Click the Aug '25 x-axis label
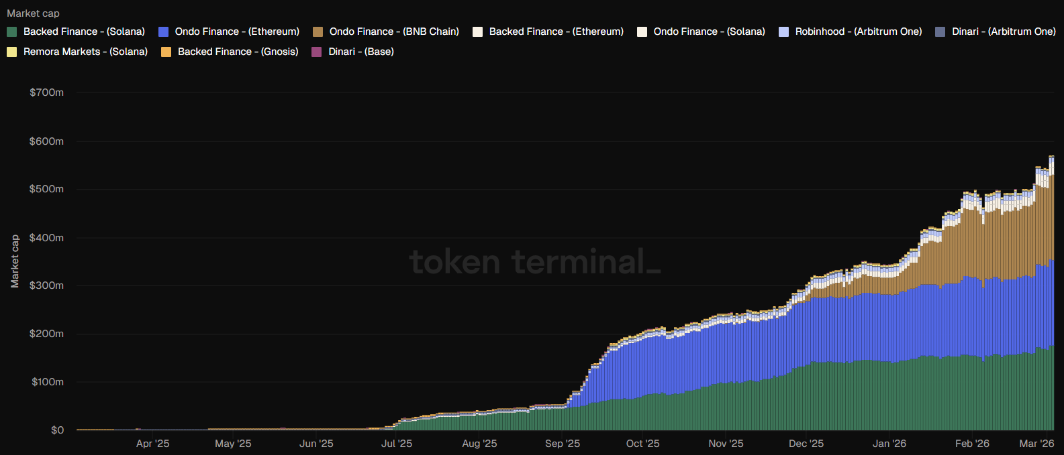Viewport: 1064px width, 455px height. coord(479,444)
